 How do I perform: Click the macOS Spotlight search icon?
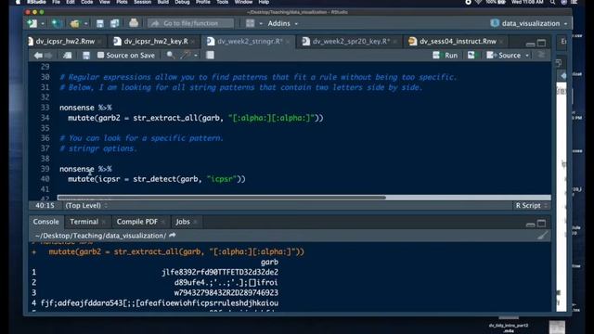(553, 2)
